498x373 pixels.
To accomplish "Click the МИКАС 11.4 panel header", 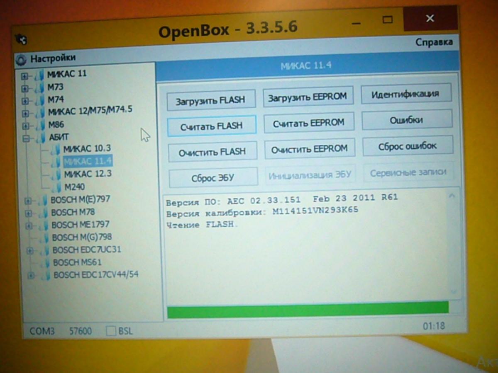I will point(307,66).
